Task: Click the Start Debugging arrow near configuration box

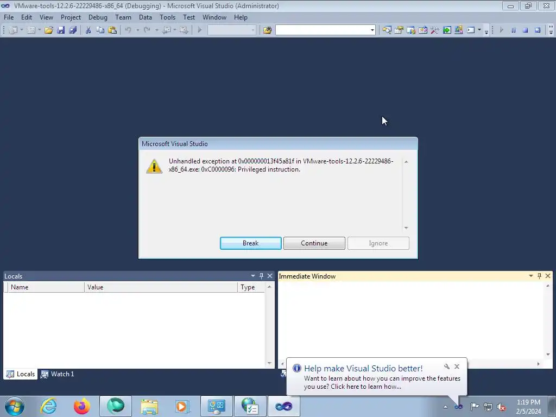Action: 200,30
